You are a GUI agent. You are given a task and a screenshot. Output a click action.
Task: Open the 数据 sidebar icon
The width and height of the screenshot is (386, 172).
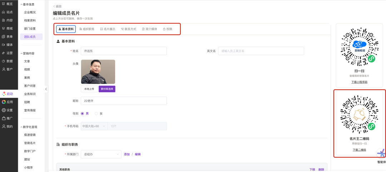coord(4,61)
